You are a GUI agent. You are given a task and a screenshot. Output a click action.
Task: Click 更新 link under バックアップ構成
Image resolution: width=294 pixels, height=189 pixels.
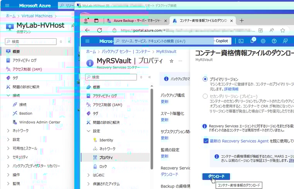(x=165, y=102)
